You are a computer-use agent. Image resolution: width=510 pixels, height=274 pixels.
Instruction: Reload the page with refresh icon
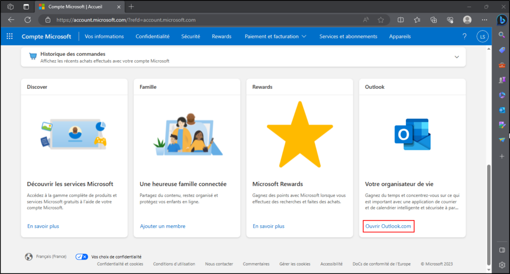tap(28, 20)
